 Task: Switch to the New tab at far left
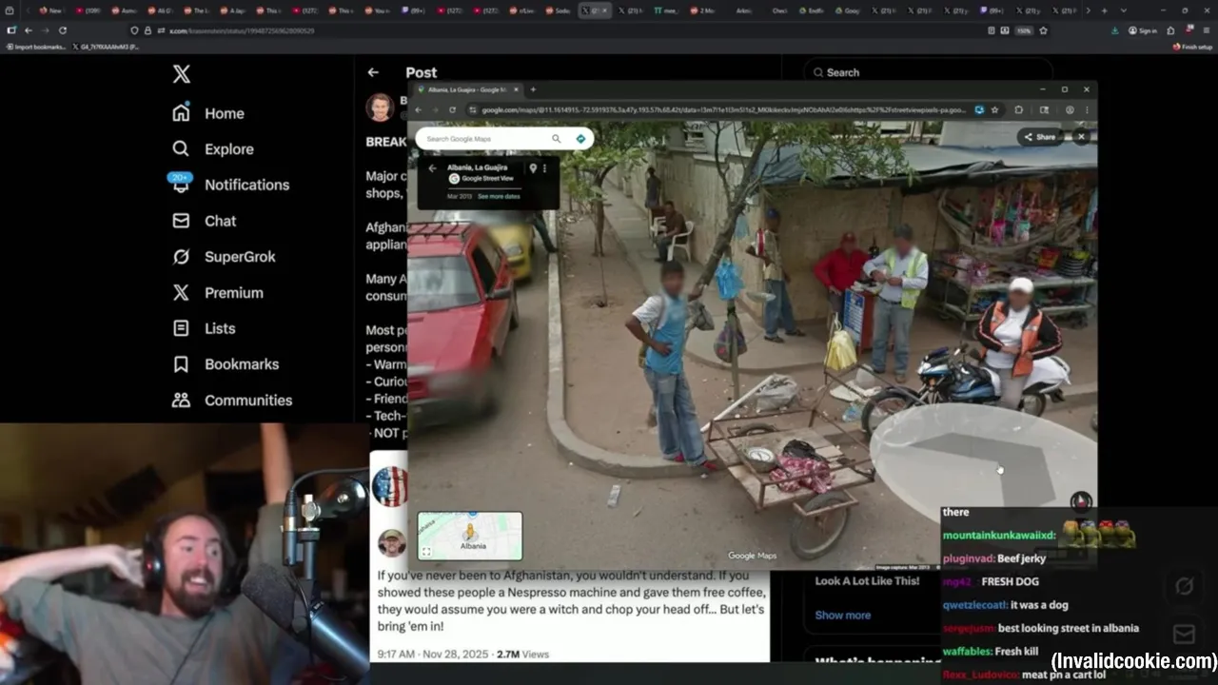click(50, 10)
